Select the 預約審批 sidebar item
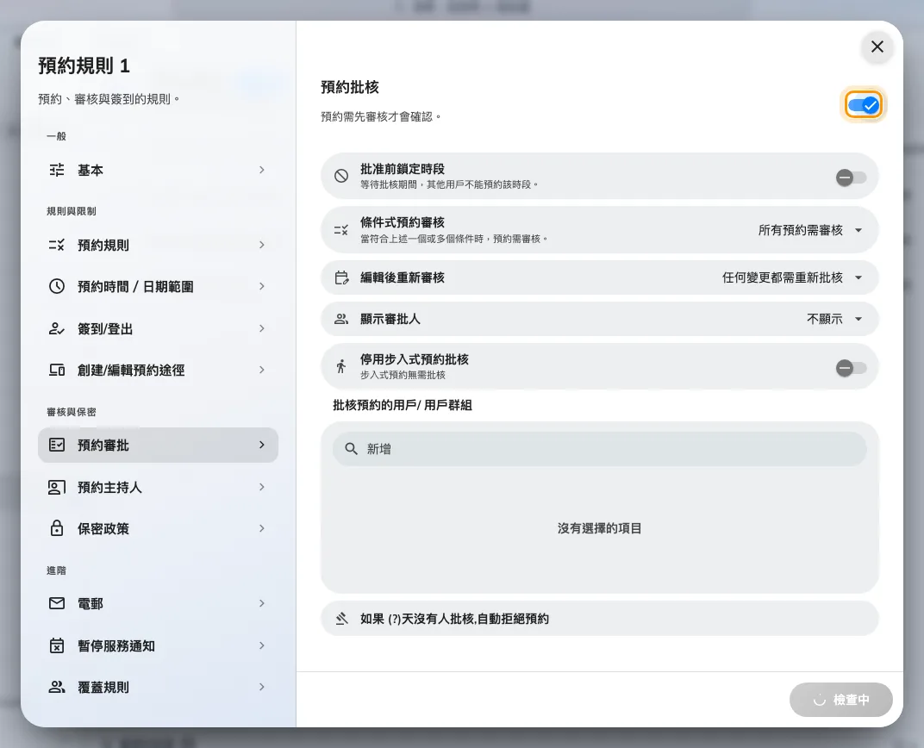This screenshot has width=924, height=748. coord(158,445)
